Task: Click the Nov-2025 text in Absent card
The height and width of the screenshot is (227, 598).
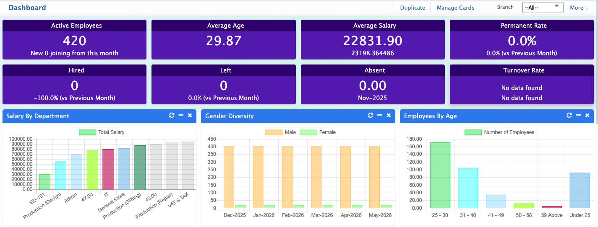Action: click(373, 98)
